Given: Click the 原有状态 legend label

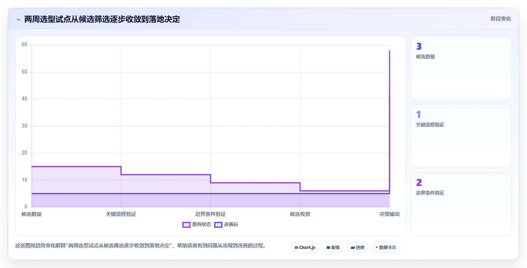Looking at the screenshot, I should [202, 224].
